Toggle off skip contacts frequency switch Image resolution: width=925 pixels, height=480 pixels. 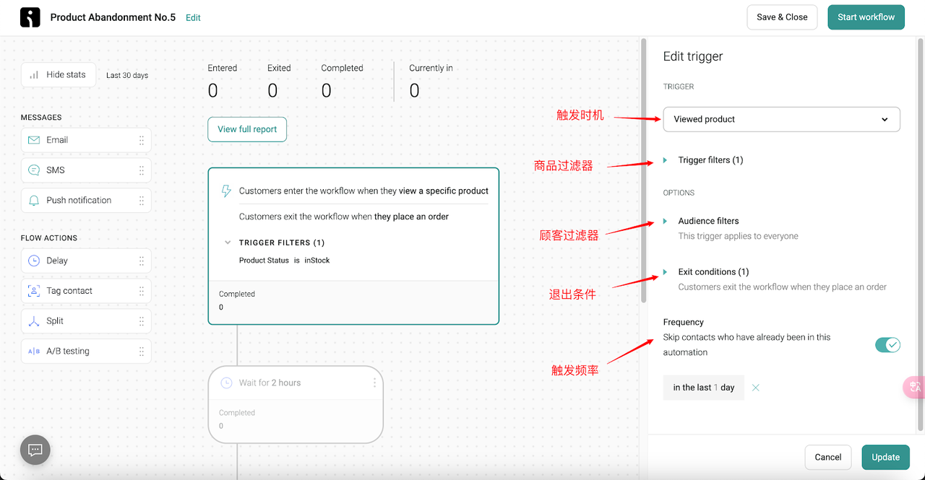pyautogui.click(x=887, y=345)
